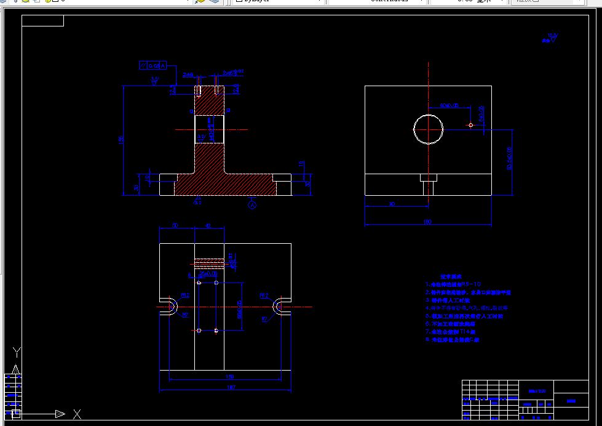Click the UCS X axis label
Screen dimensions: 602x426
(x=77, y=414)
